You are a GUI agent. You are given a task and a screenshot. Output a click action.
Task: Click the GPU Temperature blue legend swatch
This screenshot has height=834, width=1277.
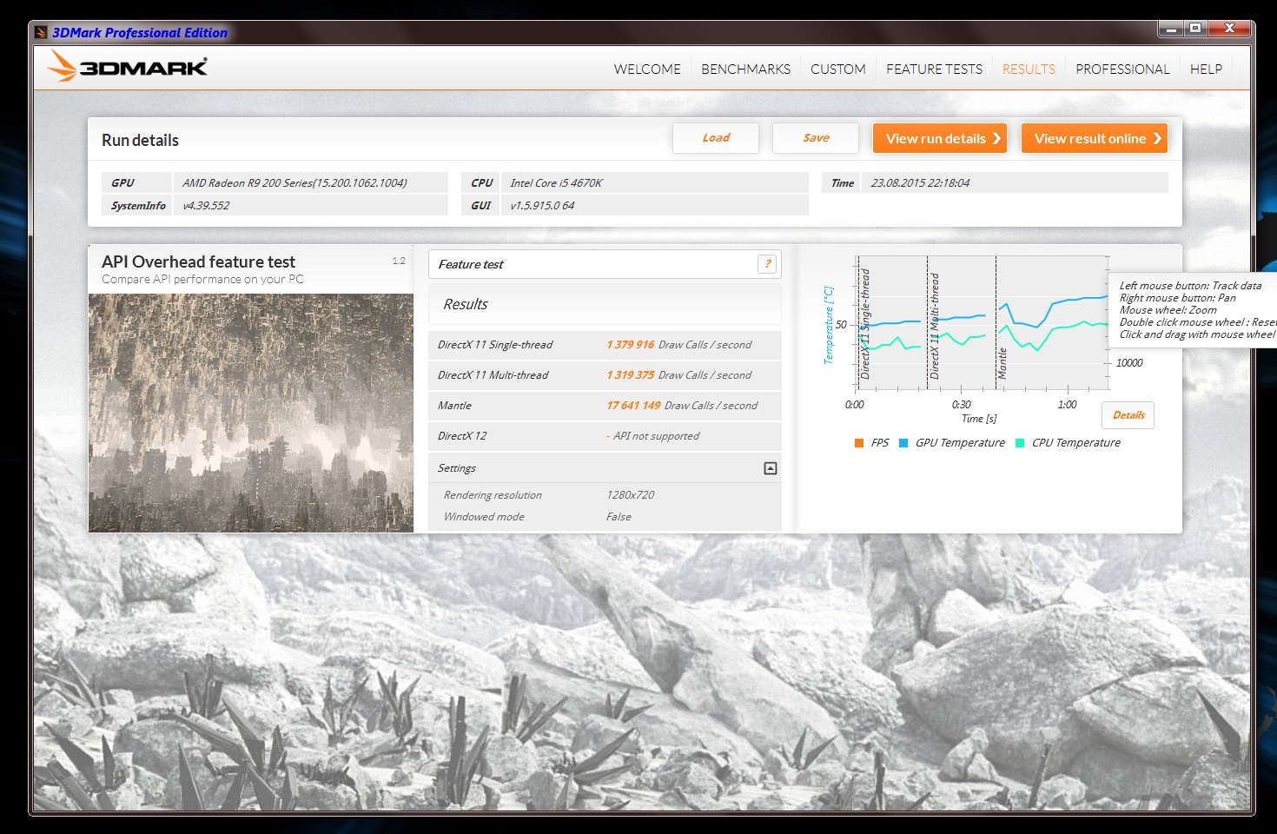pos(903,443)
